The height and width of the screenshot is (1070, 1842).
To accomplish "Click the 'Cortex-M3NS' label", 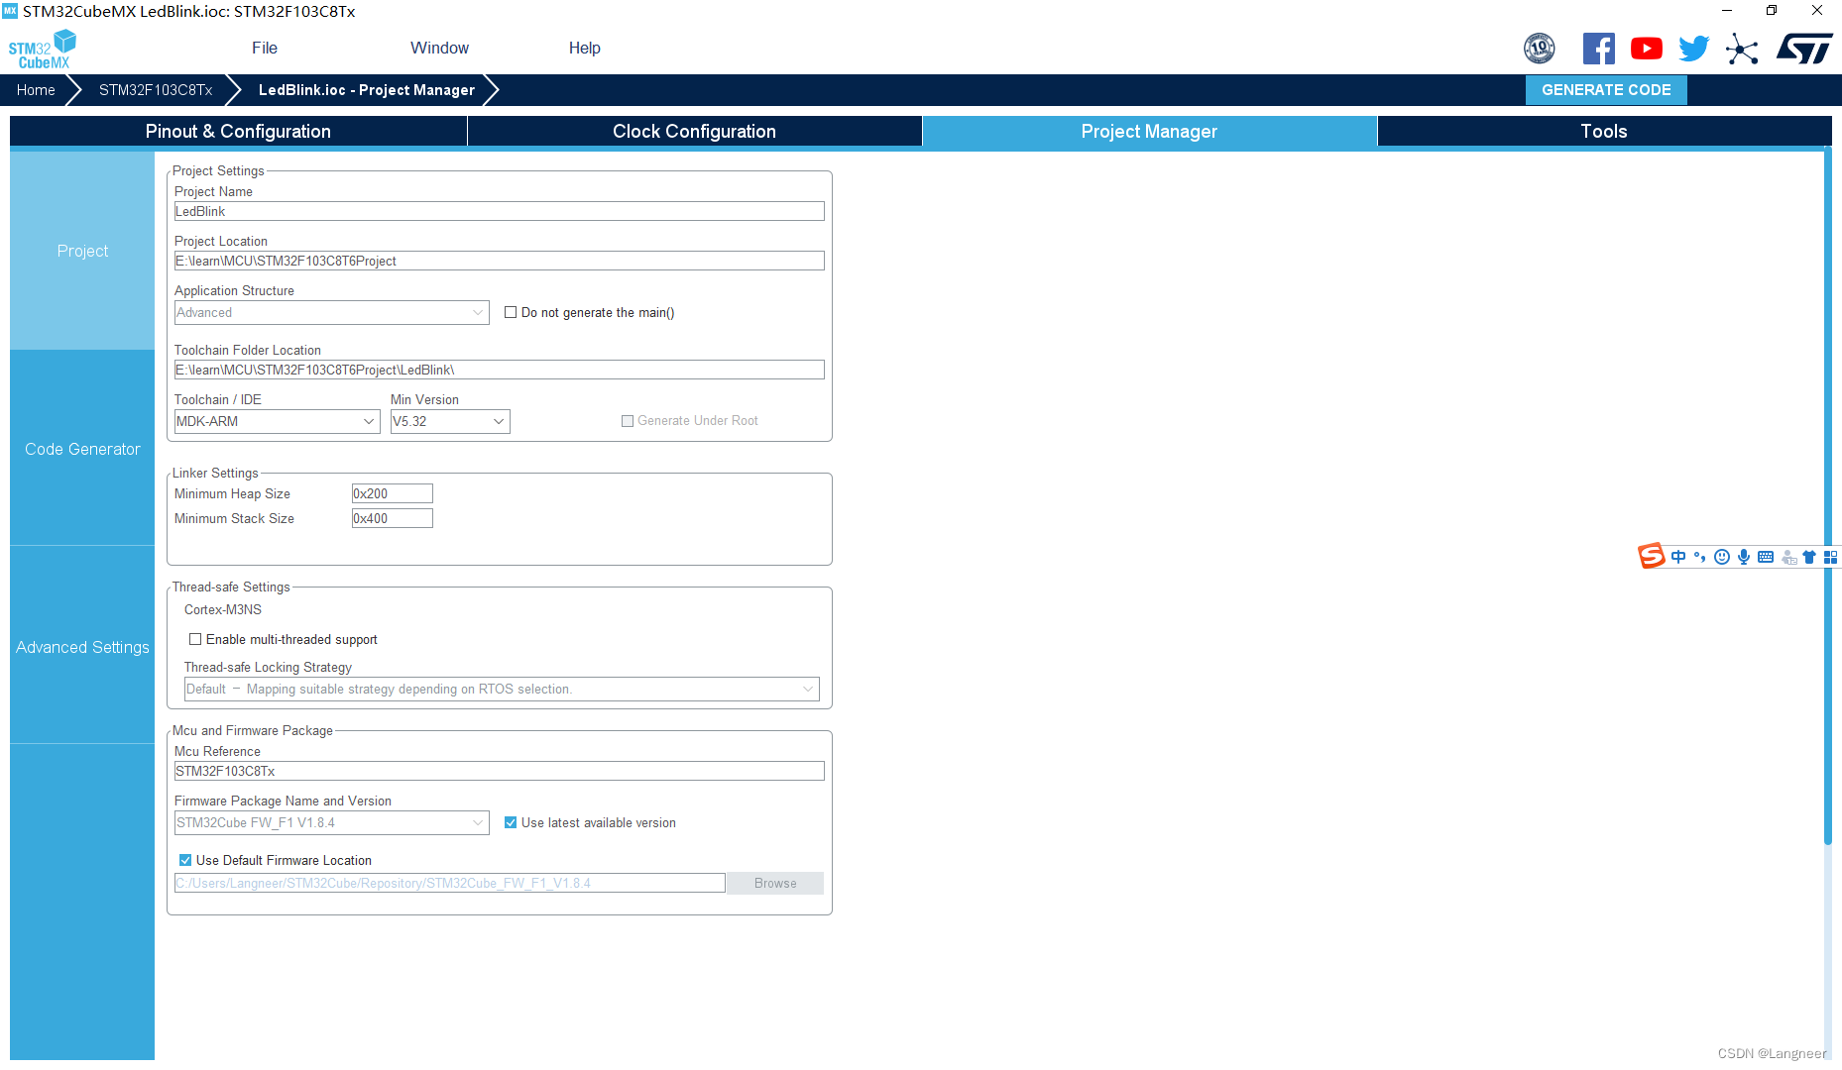I will coord(223,609).
